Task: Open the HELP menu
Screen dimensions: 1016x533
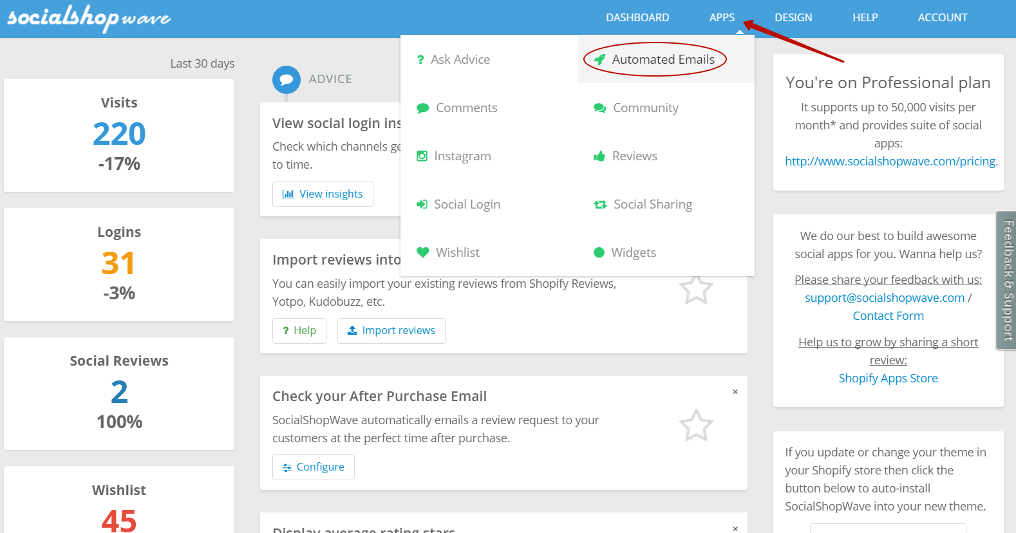Action: pyautogui.click(x=865, y=17)
